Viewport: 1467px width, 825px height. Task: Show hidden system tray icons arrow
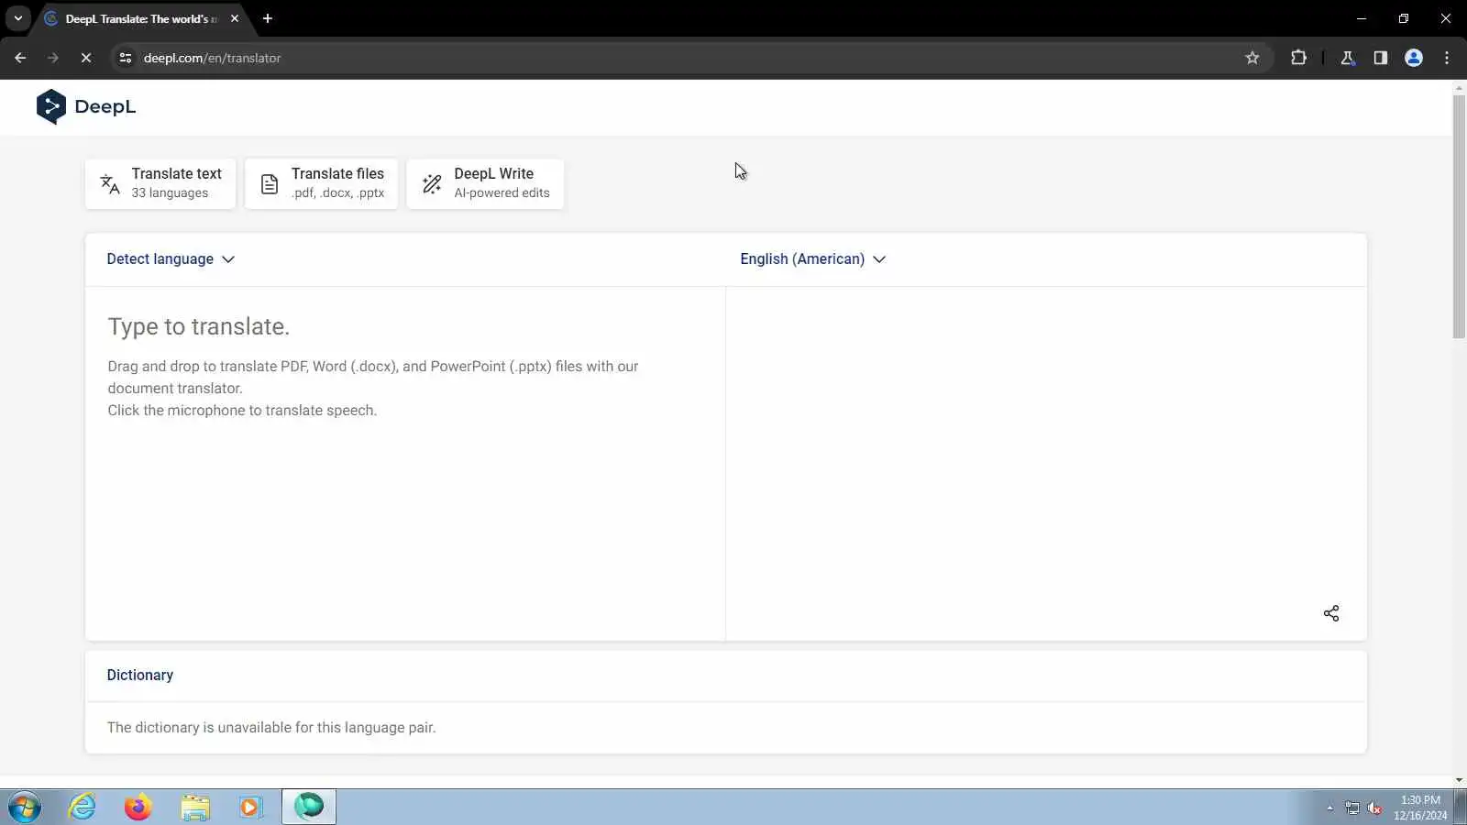(x=1329, y=808)
